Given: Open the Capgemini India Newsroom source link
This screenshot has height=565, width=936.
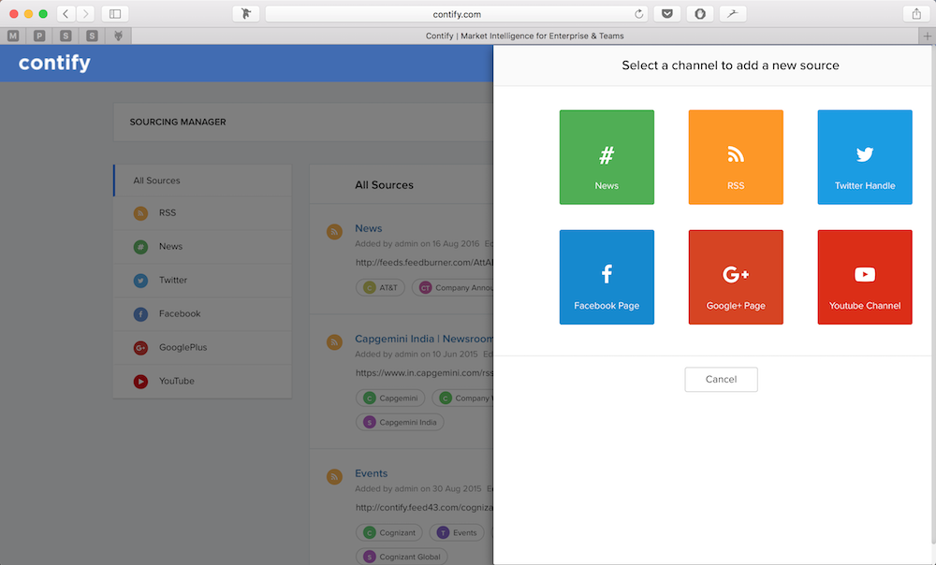Looking at the screenshot, I should pyautogui.click(x=423, y=340).
